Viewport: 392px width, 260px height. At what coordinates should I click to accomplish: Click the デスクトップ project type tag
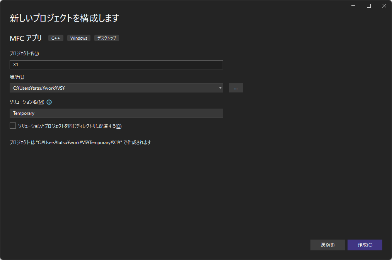107,38
